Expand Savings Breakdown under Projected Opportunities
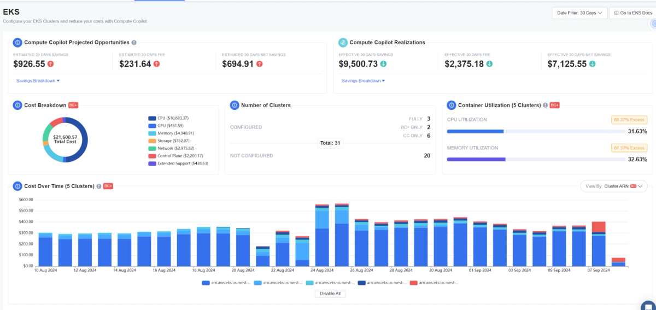The image size is (656, 310). (x=38, y=80)
